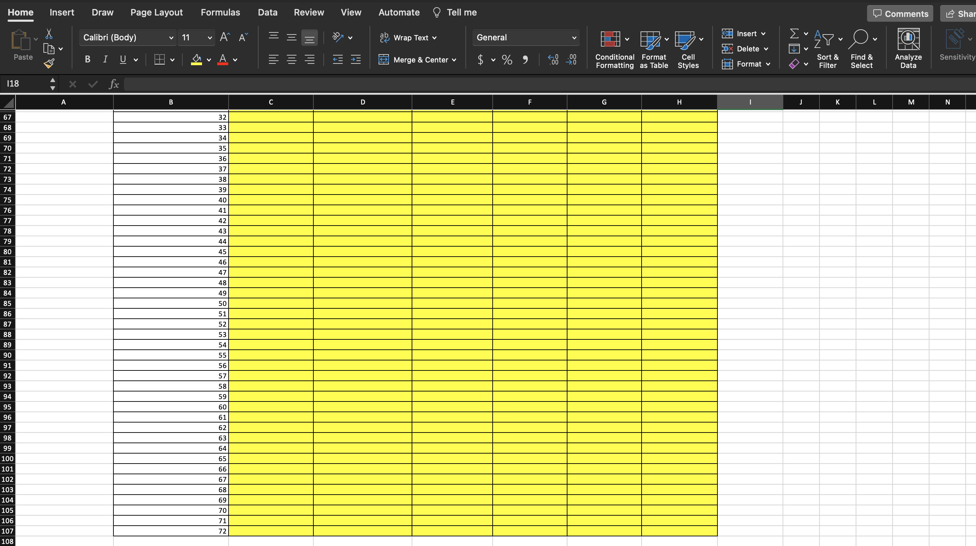Enable Underline text formatting

[123, 60]
